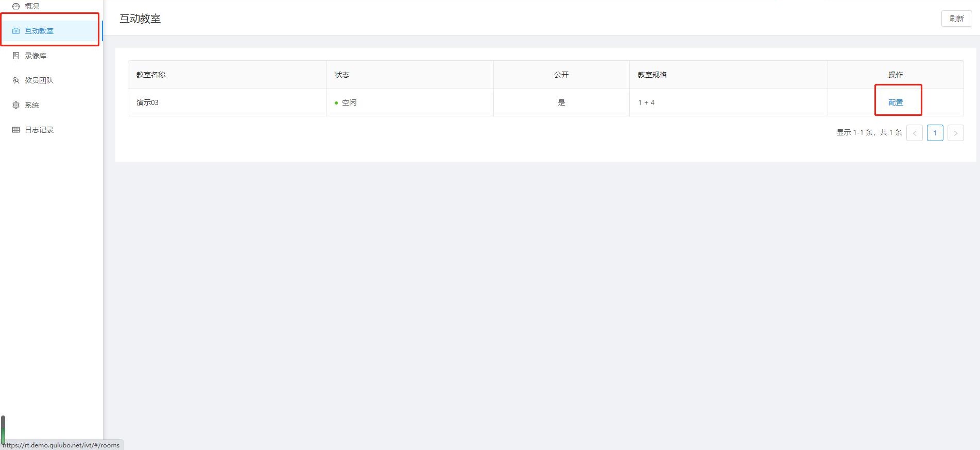Click the 录像库 library icon
The width and height of the screenshot is (980, 450).
pos(16,56)
